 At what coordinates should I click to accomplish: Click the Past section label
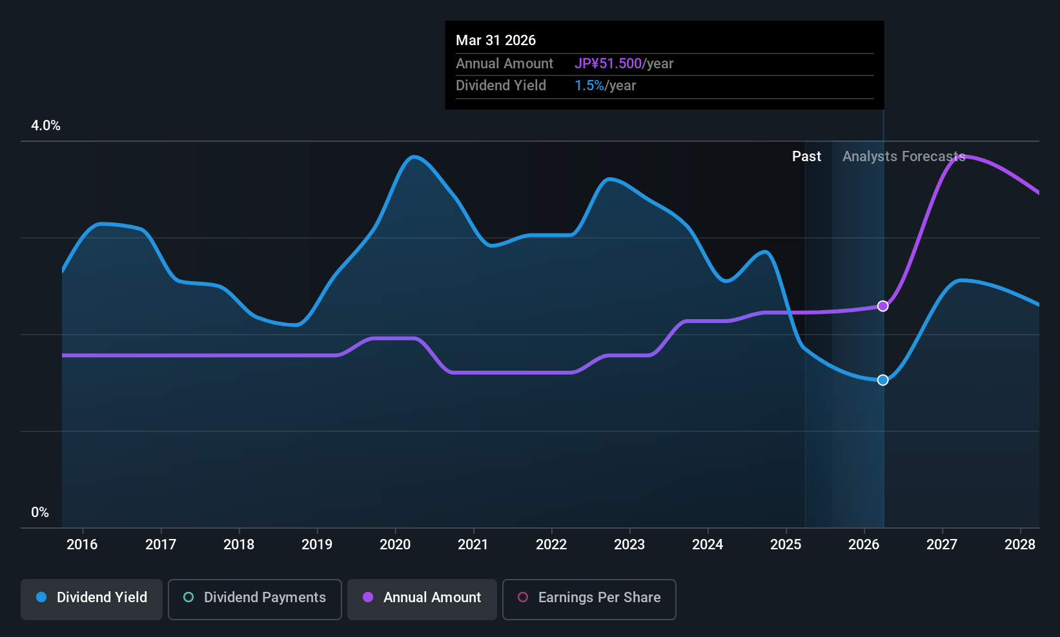pos(806,157)
